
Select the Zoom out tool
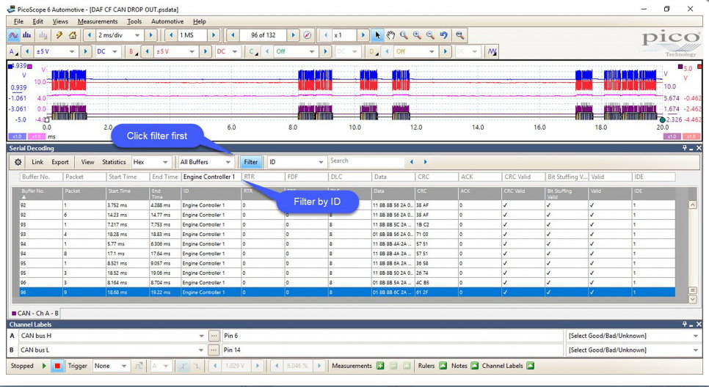pos(430,35)
